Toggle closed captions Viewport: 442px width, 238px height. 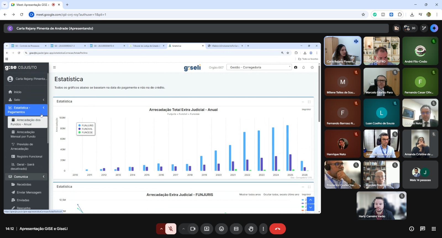tap(236, 229)
